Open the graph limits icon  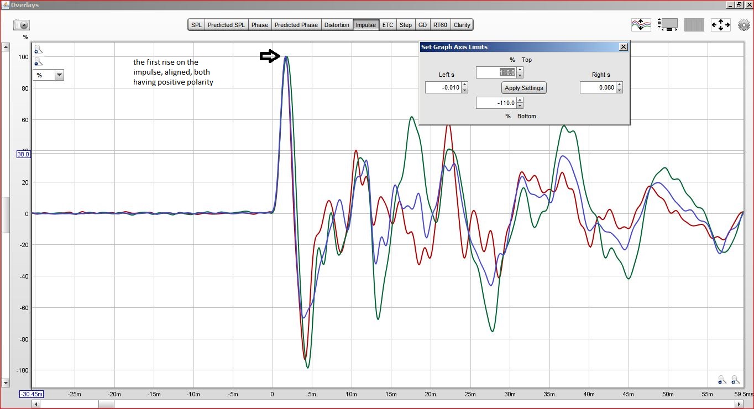click(668, 25)
